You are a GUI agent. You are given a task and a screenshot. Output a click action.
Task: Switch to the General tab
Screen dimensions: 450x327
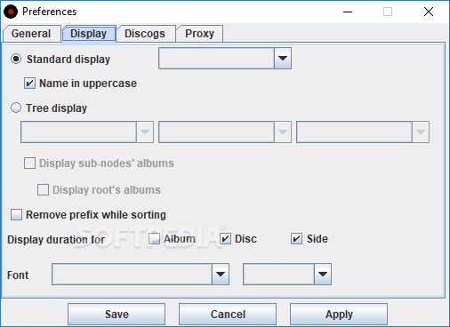coord(31,34)
